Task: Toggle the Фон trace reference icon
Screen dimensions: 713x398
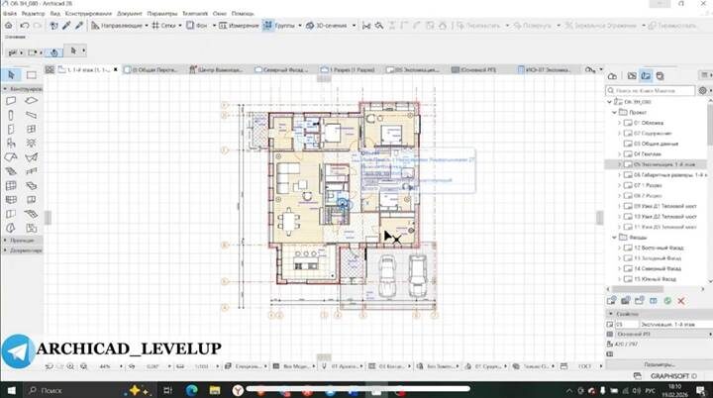Action: (x=190, y=26)
